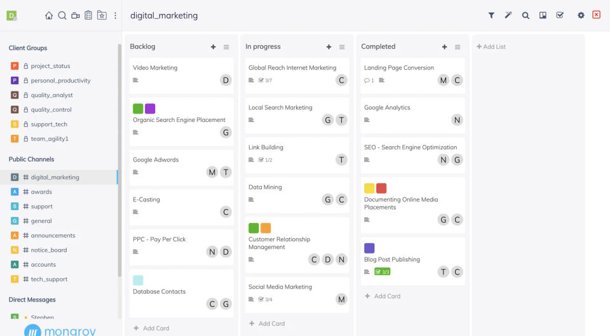Open the starred folder icon
This screenshot has width=610, height=336.
coord(102,15)
